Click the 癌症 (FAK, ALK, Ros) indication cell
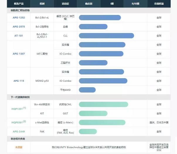This screenshot has height=154, width=177. click(x=65, y=131)
